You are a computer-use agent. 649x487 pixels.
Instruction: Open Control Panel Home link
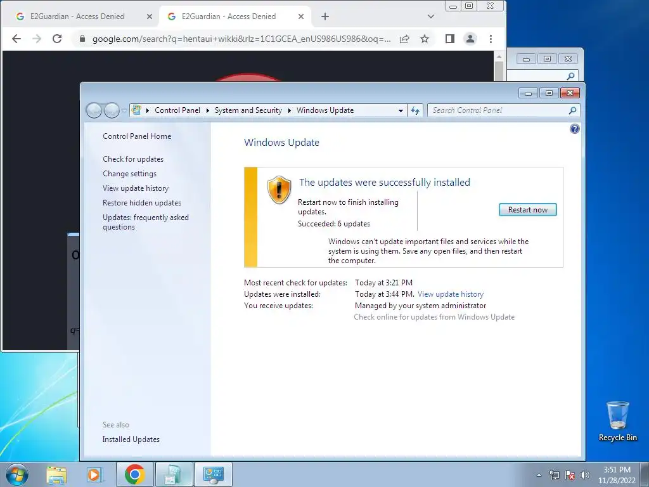click(x=137, y=136)
